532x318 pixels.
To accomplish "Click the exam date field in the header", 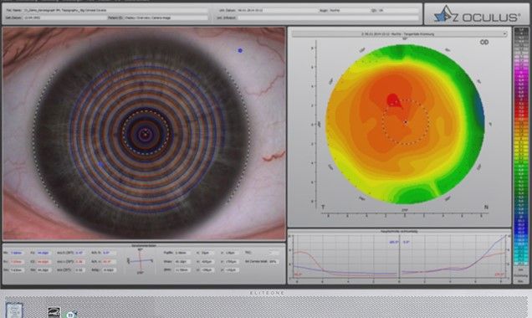I will pos(277,11).
